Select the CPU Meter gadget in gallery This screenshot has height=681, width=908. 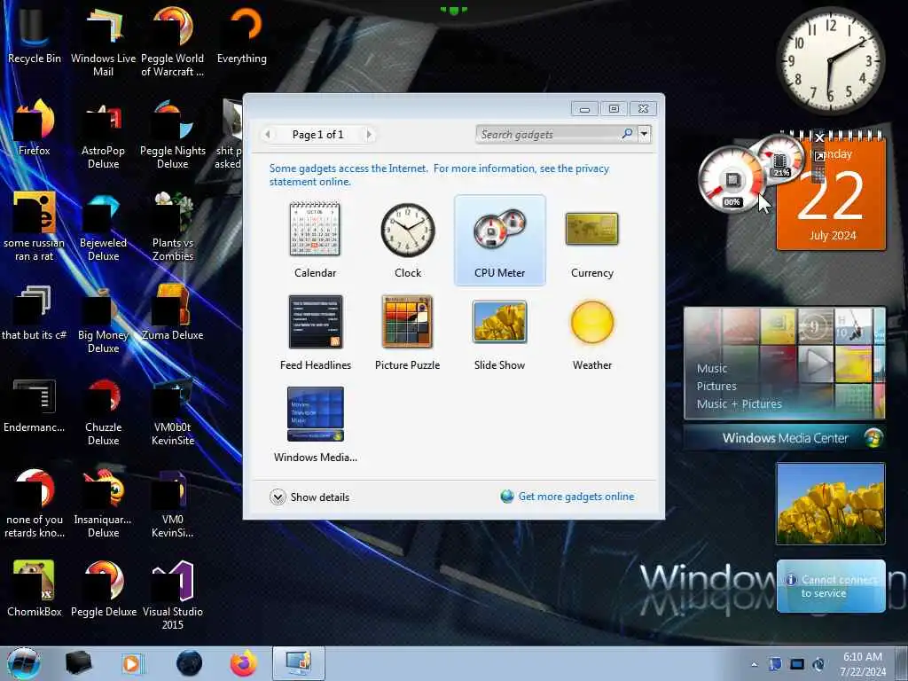click(x=500, y=240)
